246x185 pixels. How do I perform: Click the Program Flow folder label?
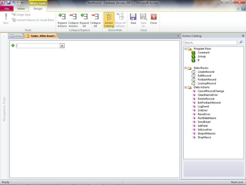pyautogui.click(x=202, y=49)
